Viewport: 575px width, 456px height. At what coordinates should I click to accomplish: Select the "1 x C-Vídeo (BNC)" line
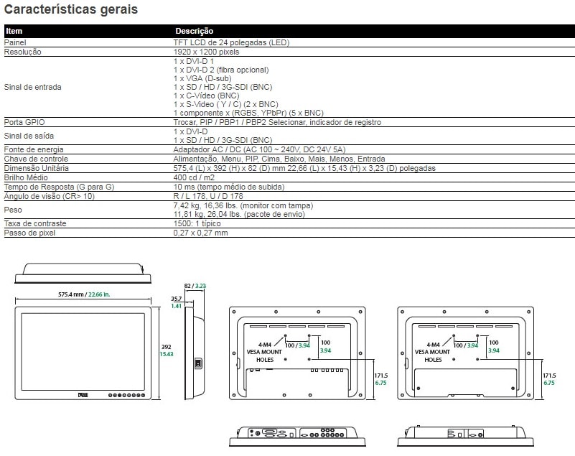point(206,96)
